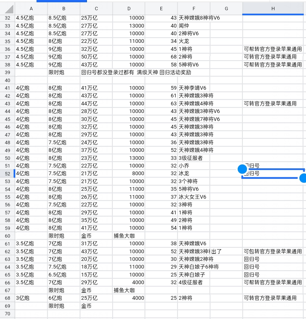Select the 4级征服者 cell
The width and height of the screenshot is (306, 319).
(x=194, y=282)
